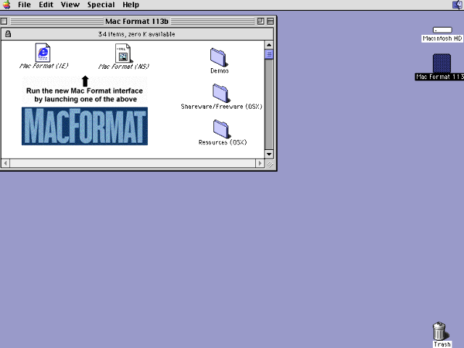Click the Trash icon
Screen dimensions: 464x348
click(439, 331)
